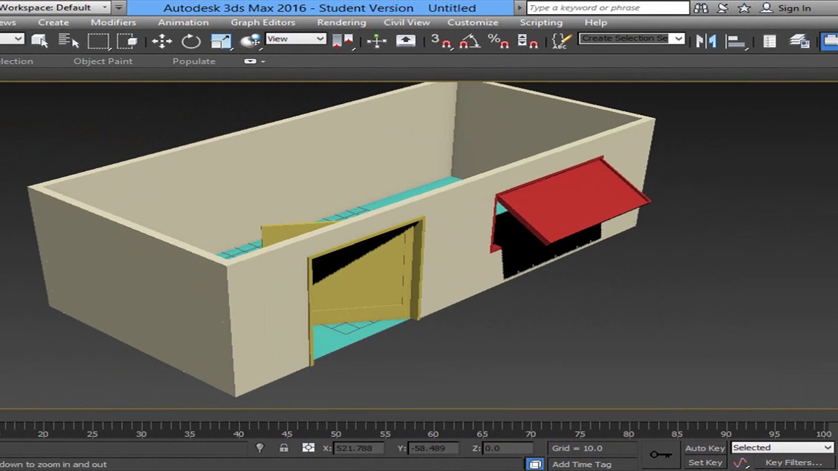This screenshot has height=471, width=838.
Task: Click the lightbulb Isolate Selection toggle
Action: [260, 447]
